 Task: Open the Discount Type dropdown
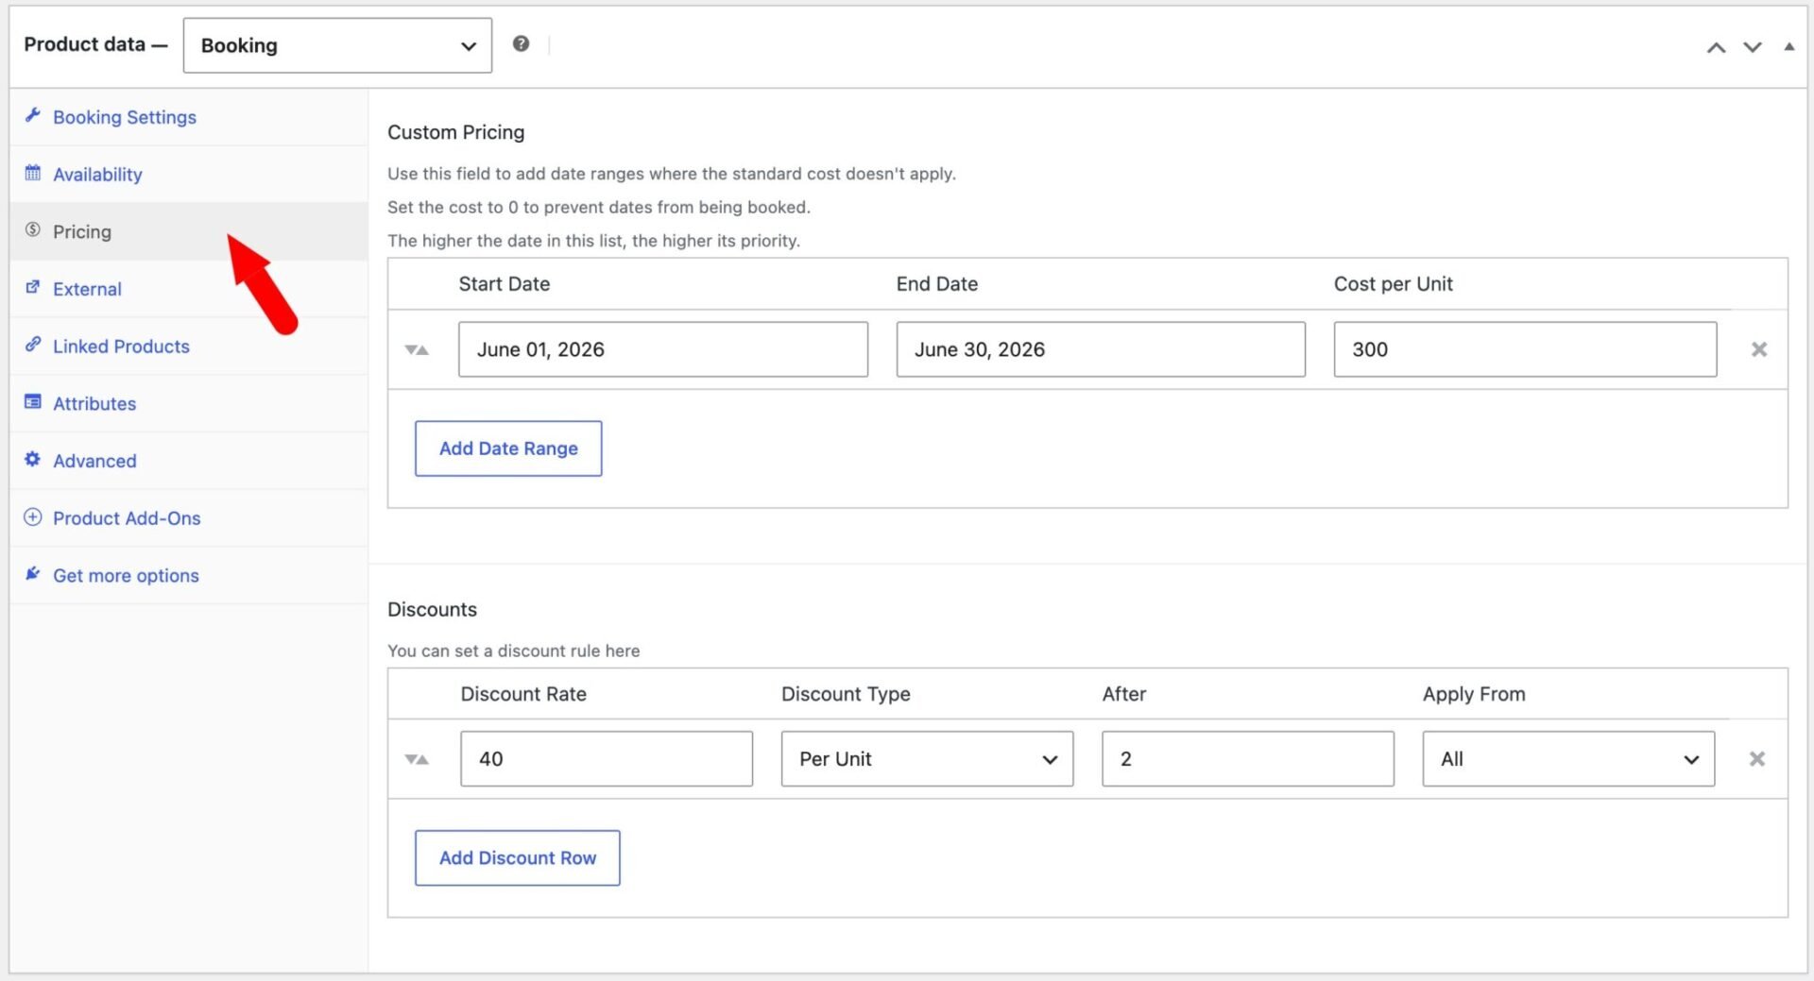pos(926,758)
